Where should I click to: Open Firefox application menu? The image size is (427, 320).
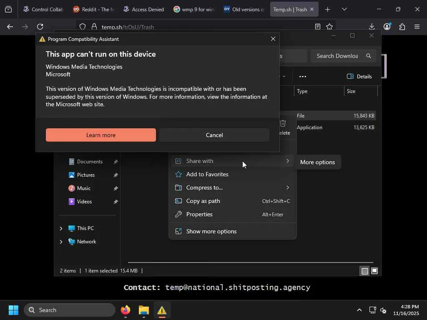[x=417, y=27]
